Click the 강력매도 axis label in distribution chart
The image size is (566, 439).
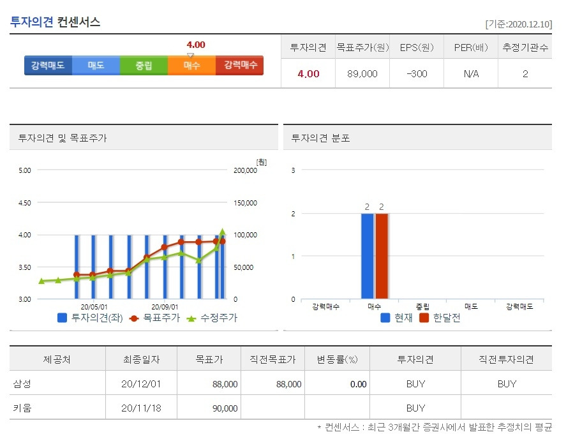pyautogui.click(x=519, y=306)
